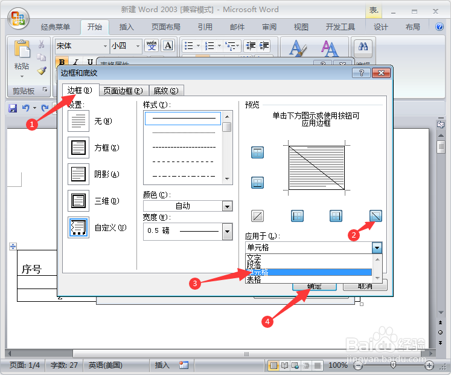This screenshot has height=375, width=451.
Task: Open the 小四 font size dropdown
Action: (138, 46)
